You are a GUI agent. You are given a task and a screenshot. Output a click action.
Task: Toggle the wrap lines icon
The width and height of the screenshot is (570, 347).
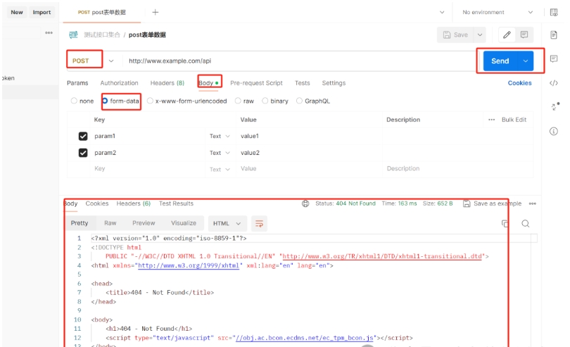point(259,223)
